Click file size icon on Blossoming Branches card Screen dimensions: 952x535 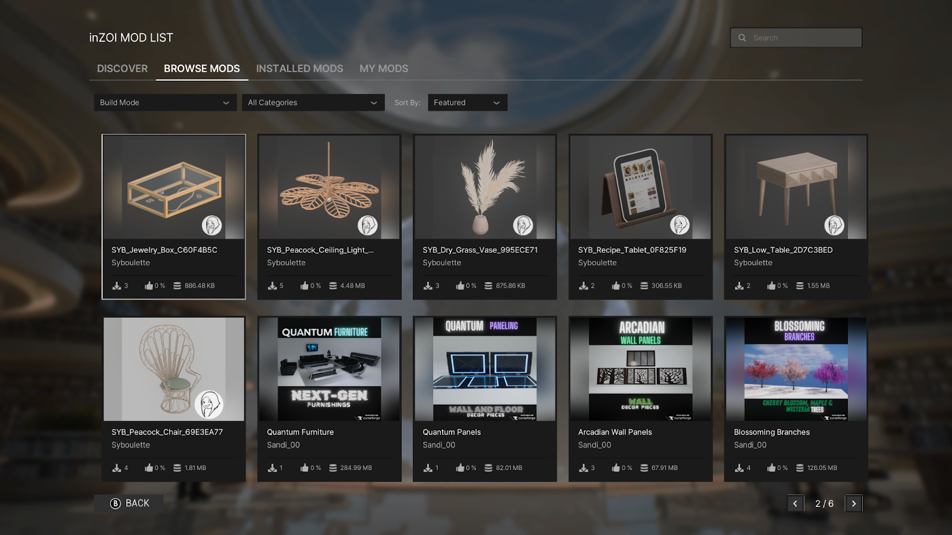(800, 468)
